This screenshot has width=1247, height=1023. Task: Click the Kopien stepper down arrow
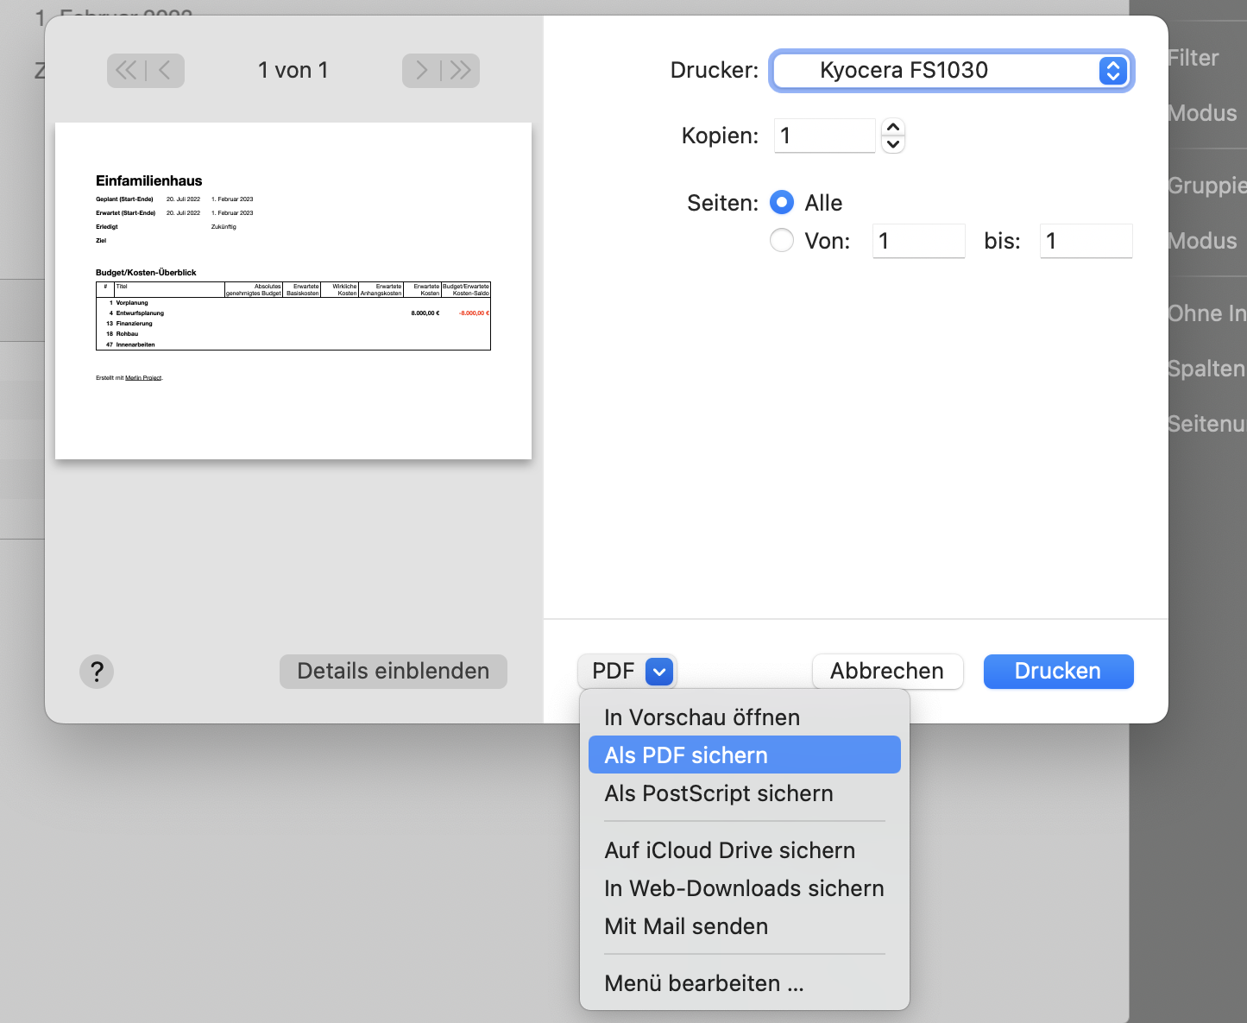click(893, 144)
